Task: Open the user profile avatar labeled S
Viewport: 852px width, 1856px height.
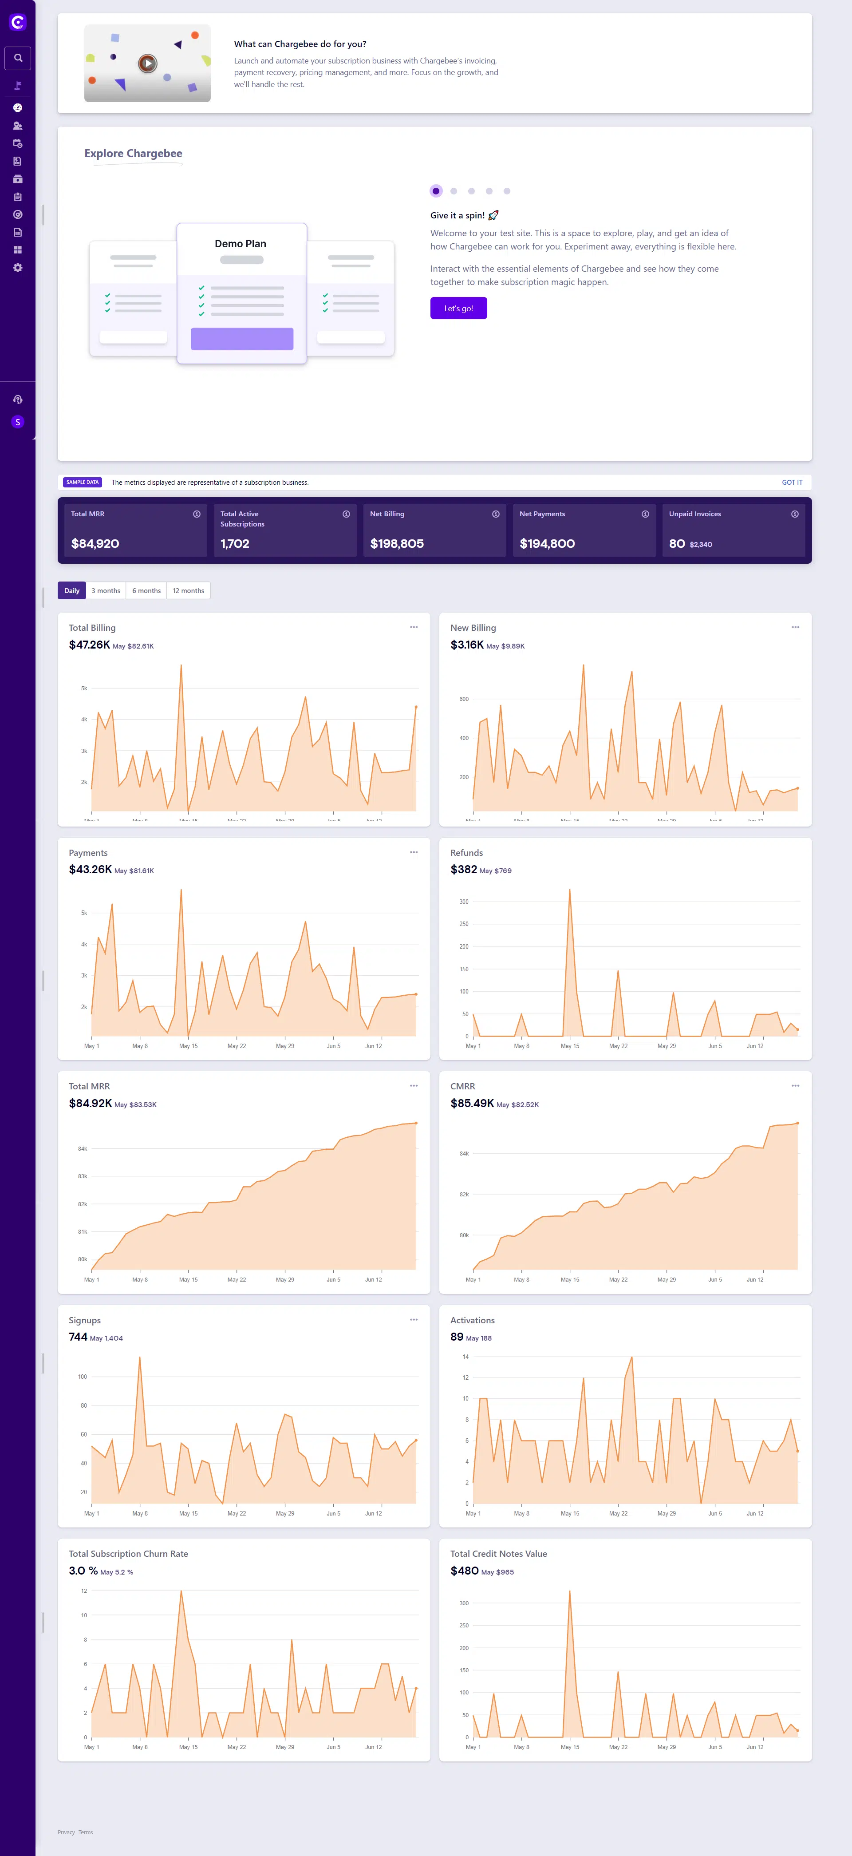Action: (x=17, y=421)
